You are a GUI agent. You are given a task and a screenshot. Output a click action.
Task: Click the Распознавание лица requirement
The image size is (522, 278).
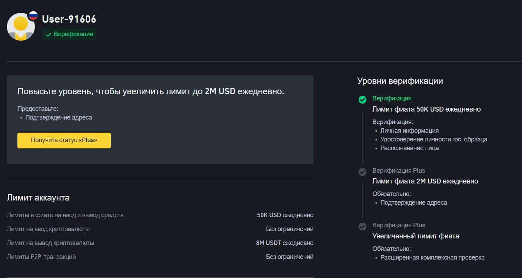pos(409,148)
